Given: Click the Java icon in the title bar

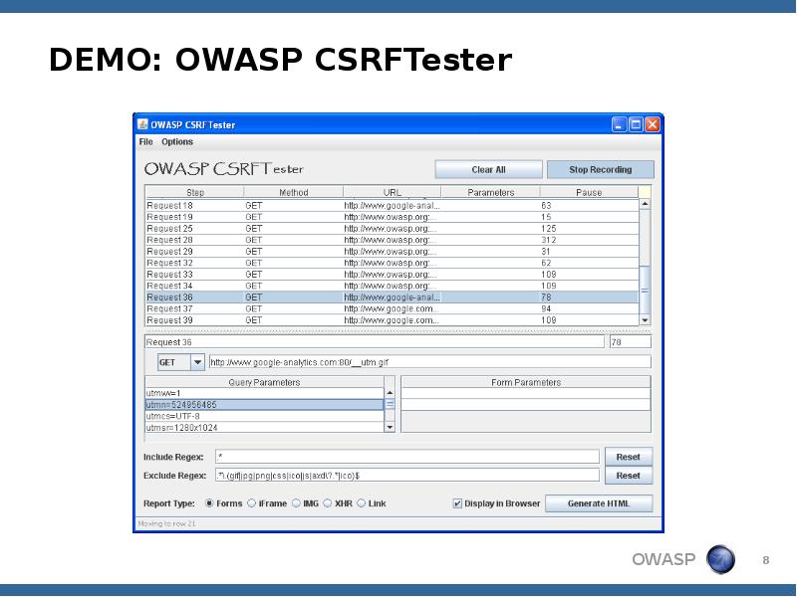Looking at the screenshot, I should tap(142, 124).
